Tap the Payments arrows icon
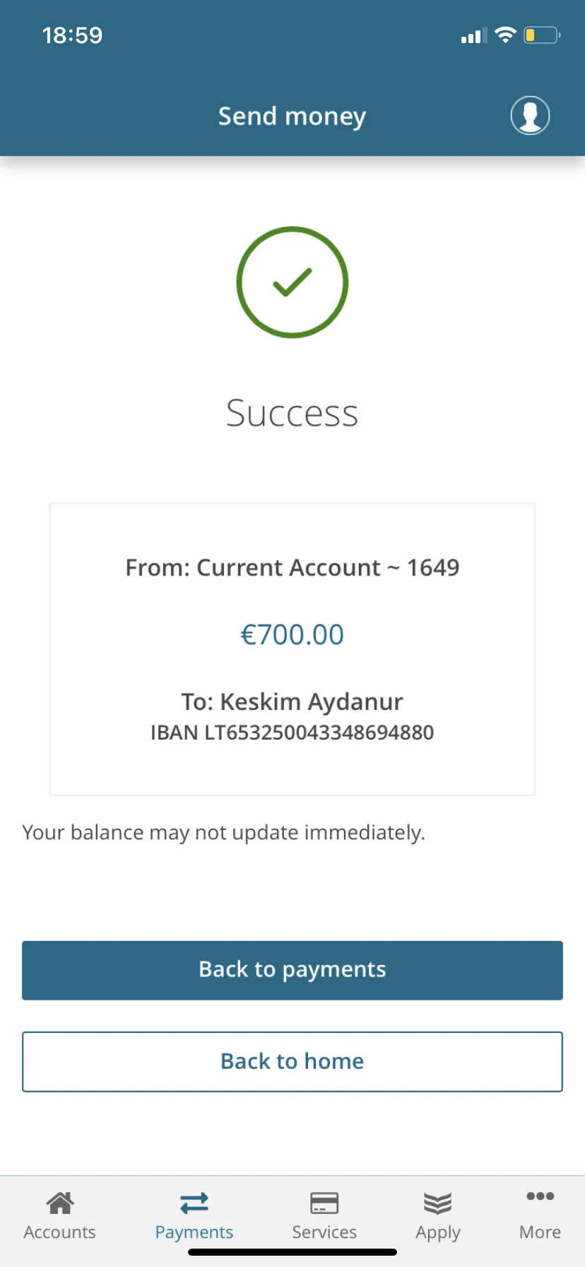Screen dimensions: 585x1267 click(x=194, y=1203)
